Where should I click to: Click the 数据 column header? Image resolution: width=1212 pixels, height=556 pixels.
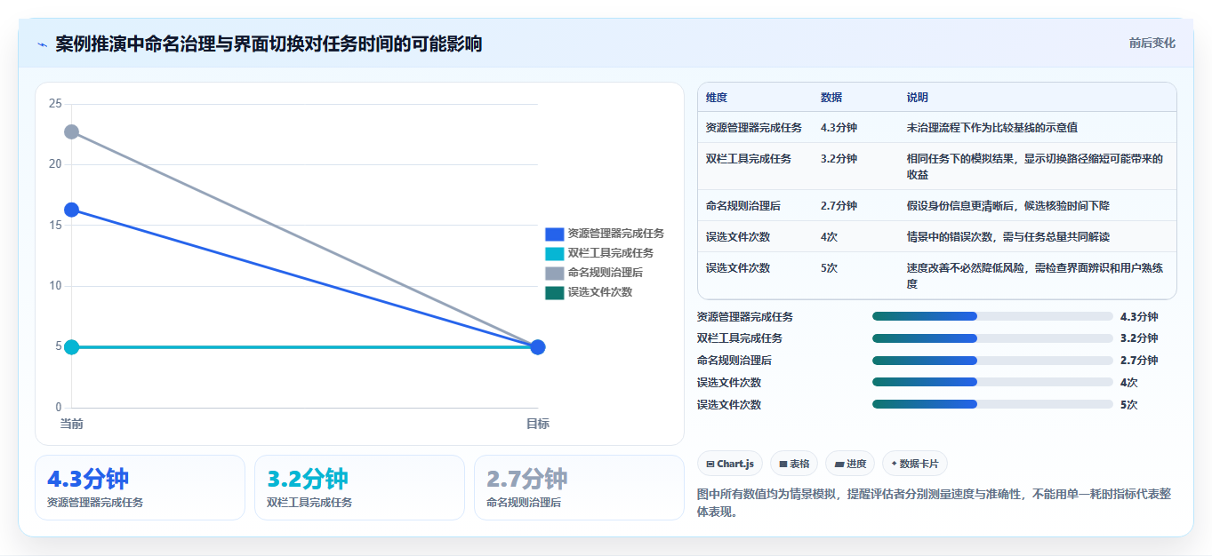pyautogui.click(x=831, y=98)
